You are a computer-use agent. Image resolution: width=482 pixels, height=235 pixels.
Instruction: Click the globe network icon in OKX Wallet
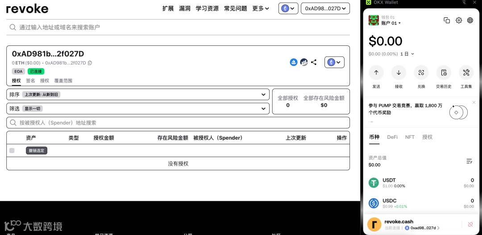click(470, 20)
